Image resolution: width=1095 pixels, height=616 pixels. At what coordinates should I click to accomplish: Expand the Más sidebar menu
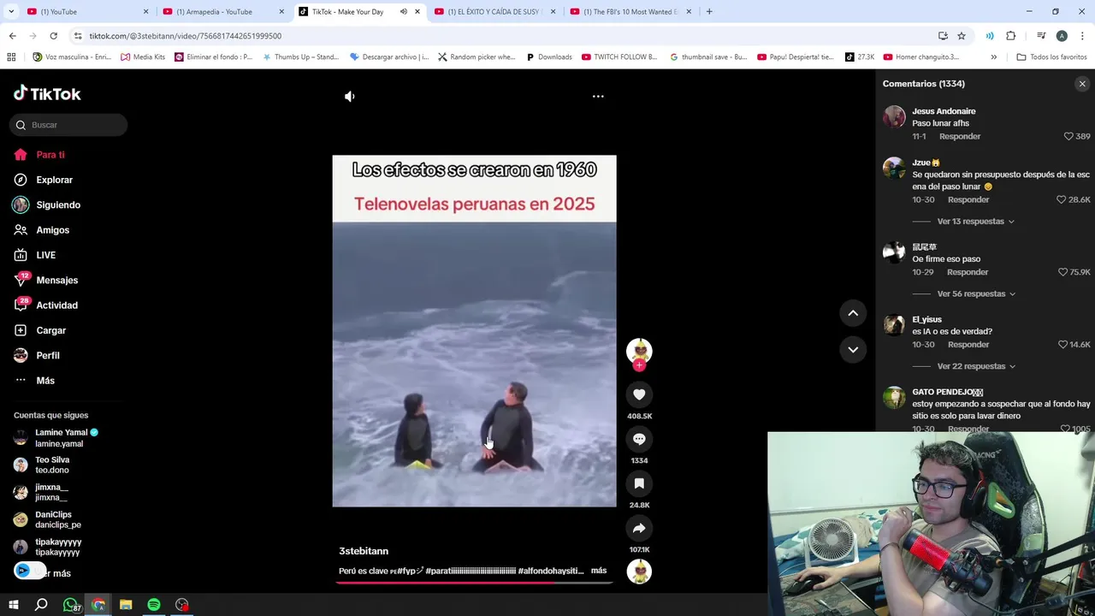44,381
